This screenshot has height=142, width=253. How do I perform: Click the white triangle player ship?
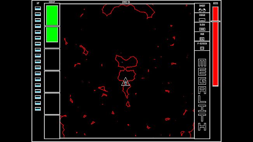pos(126,82)
